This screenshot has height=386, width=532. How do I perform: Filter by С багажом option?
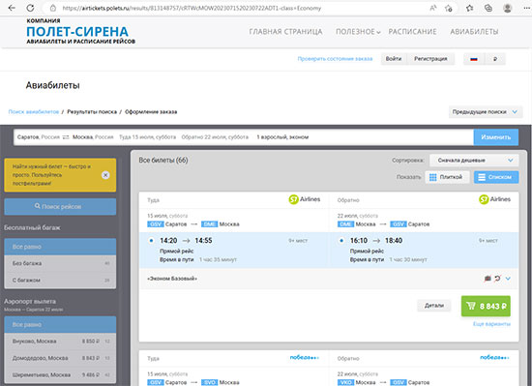coord(60,281)
